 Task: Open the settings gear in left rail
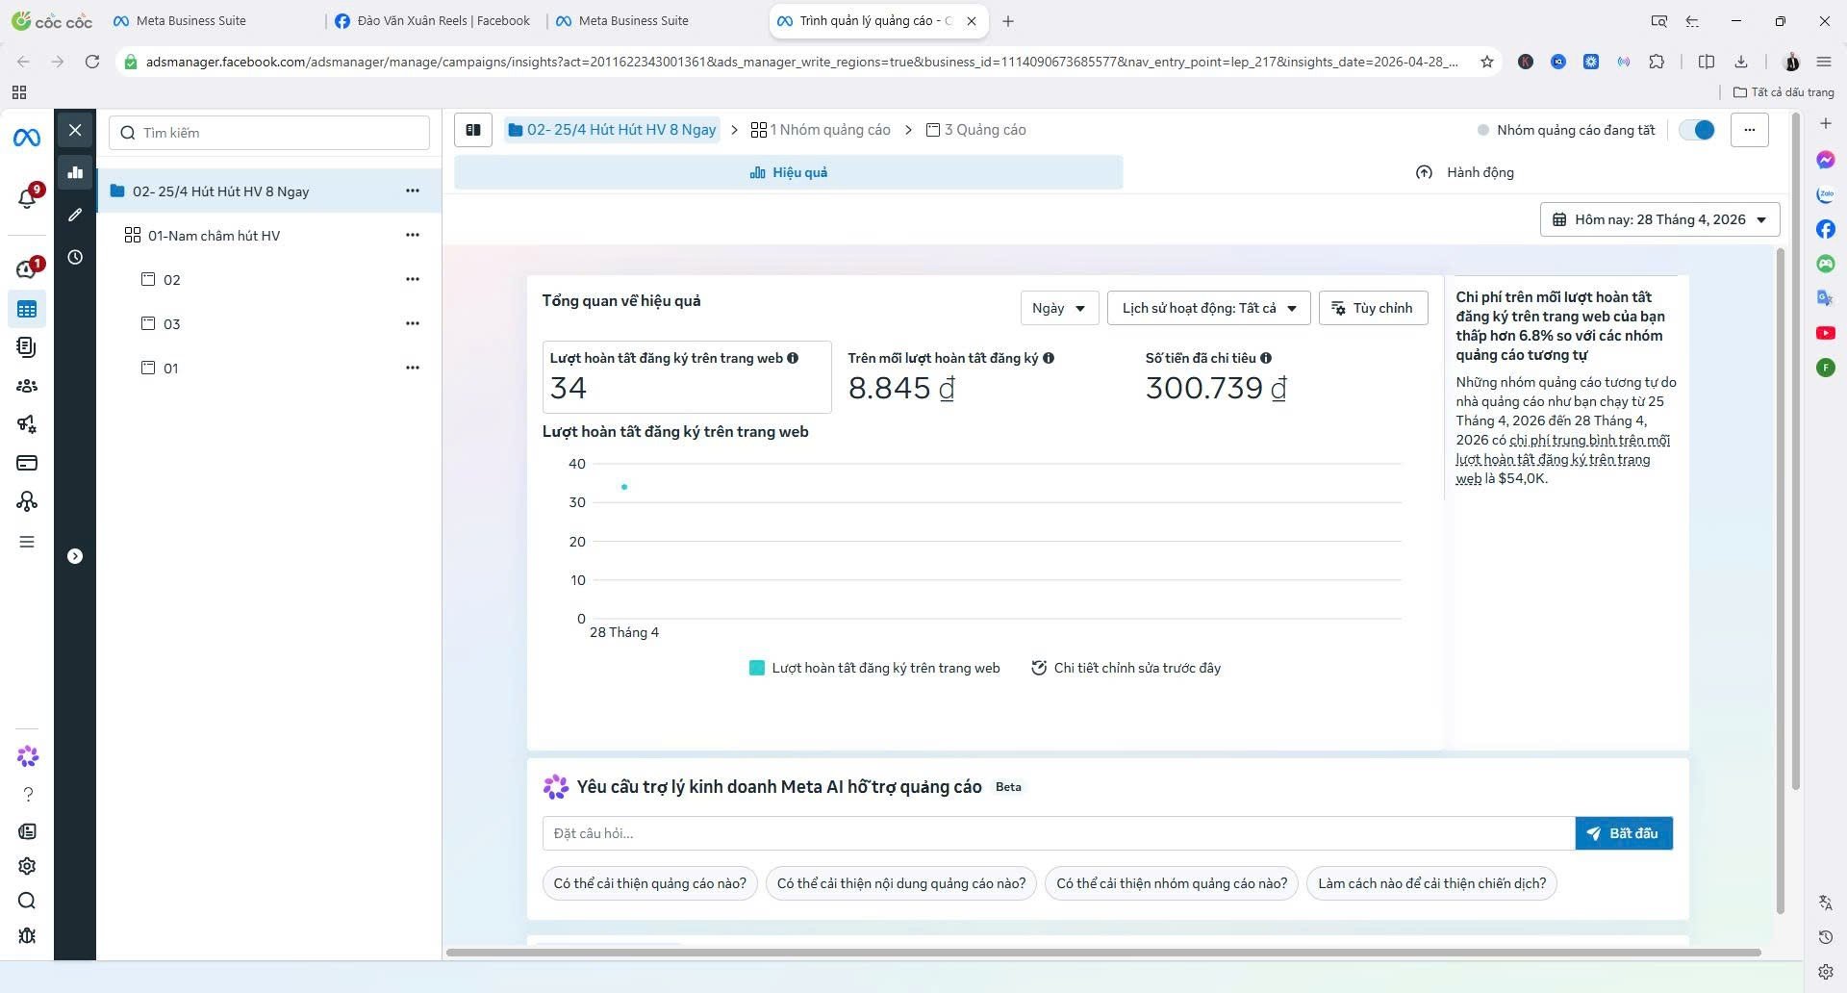[27, 866]
